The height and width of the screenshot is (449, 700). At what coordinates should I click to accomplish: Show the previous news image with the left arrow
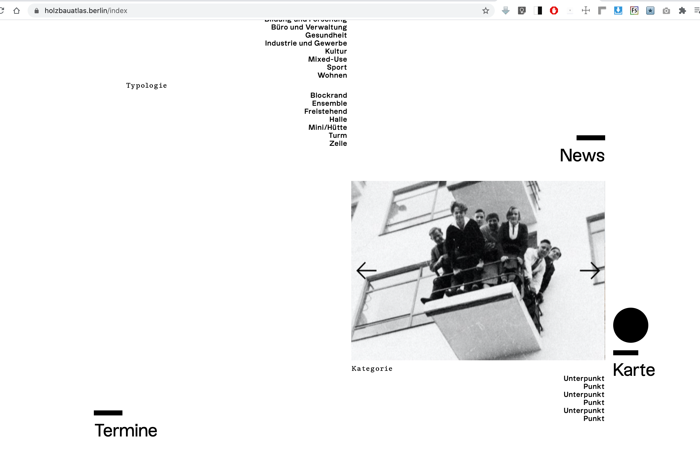click(x=366, y=271)
